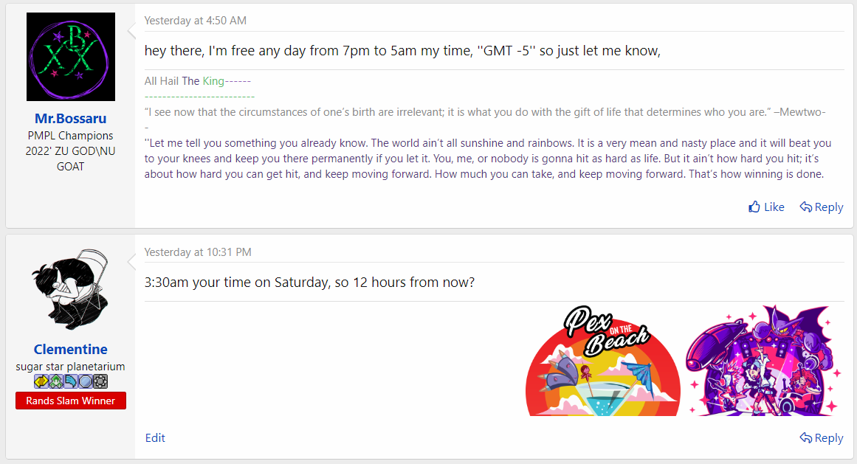Click the reply arrow icon on Mr.Bossaru's post
The height and width of the screenshot is (464, 857).
tap(806, 207)
